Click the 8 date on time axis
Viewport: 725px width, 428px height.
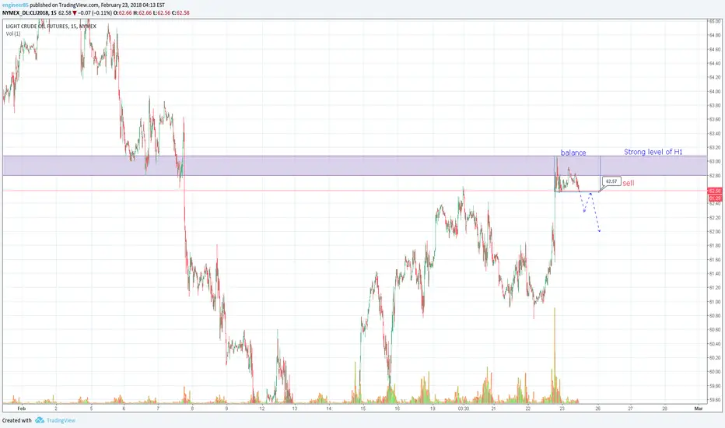pyautogui.click(x=192, y=409)
